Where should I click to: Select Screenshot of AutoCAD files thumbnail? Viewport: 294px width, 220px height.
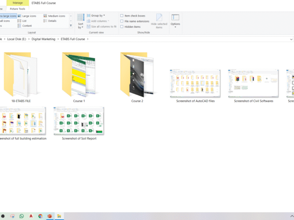195,84
